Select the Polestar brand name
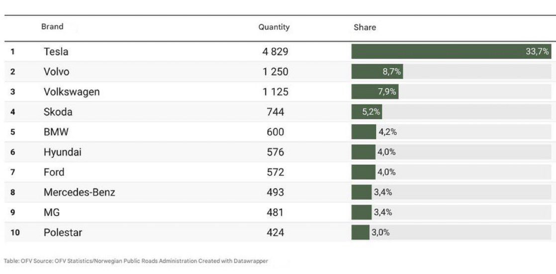 coord(63,232)
